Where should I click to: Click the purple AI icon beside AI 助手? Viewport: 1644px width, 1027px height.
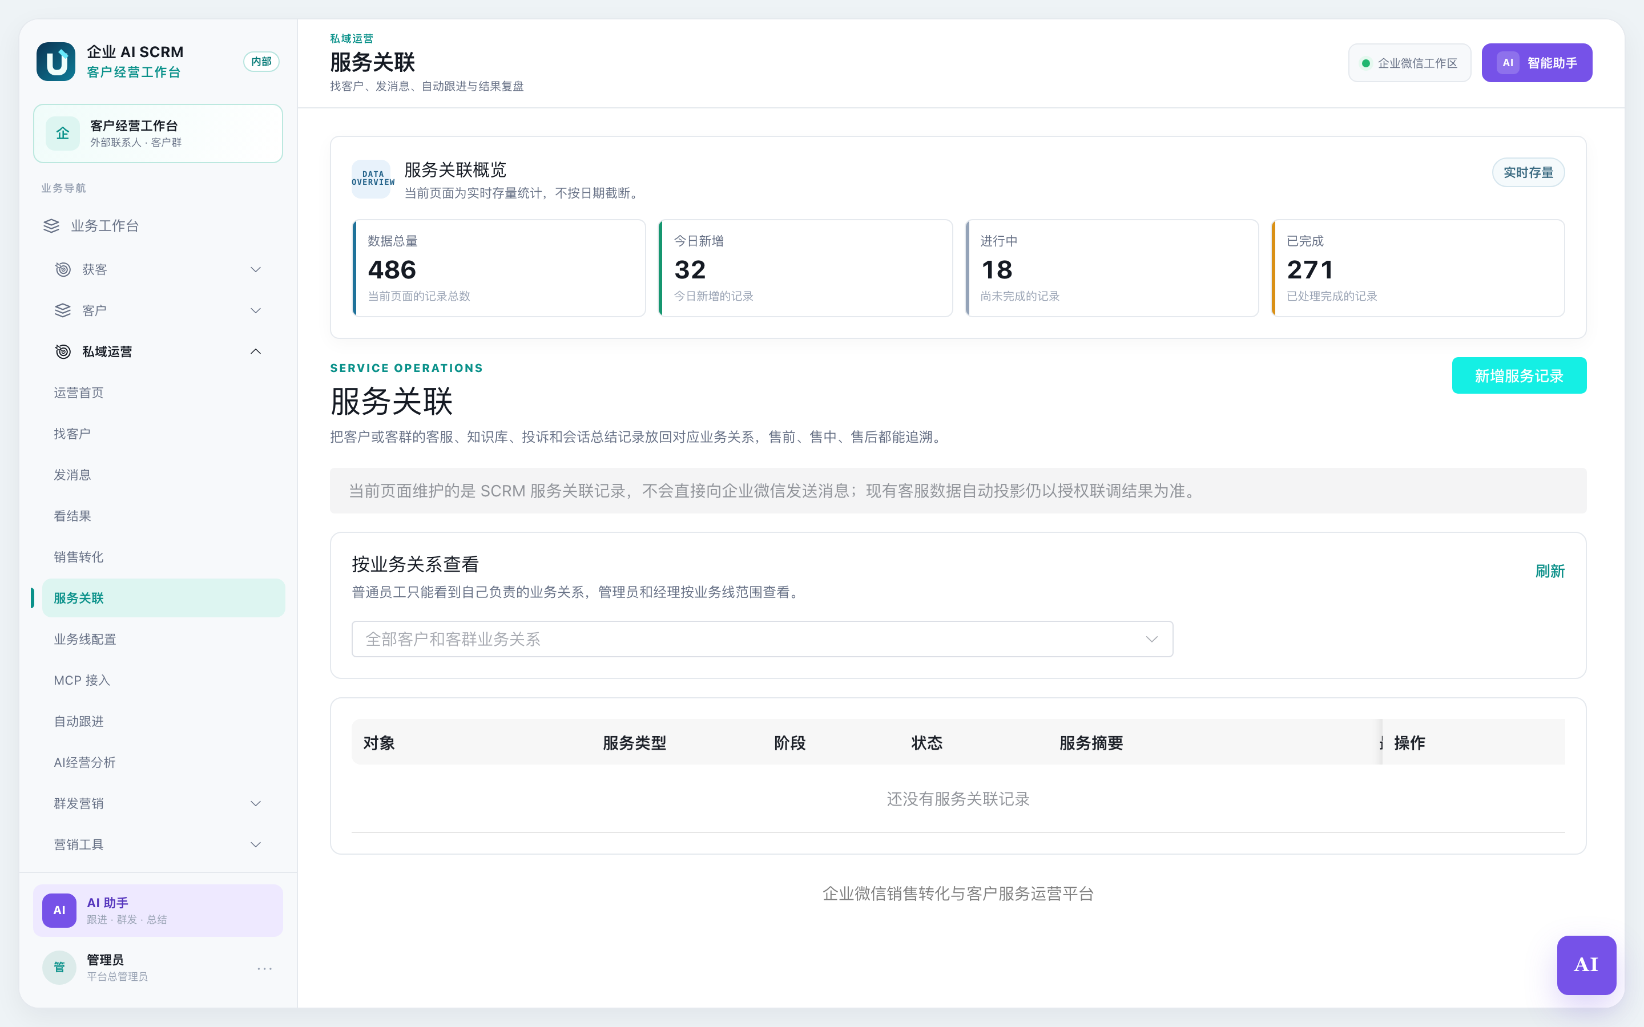coord(59,910)
